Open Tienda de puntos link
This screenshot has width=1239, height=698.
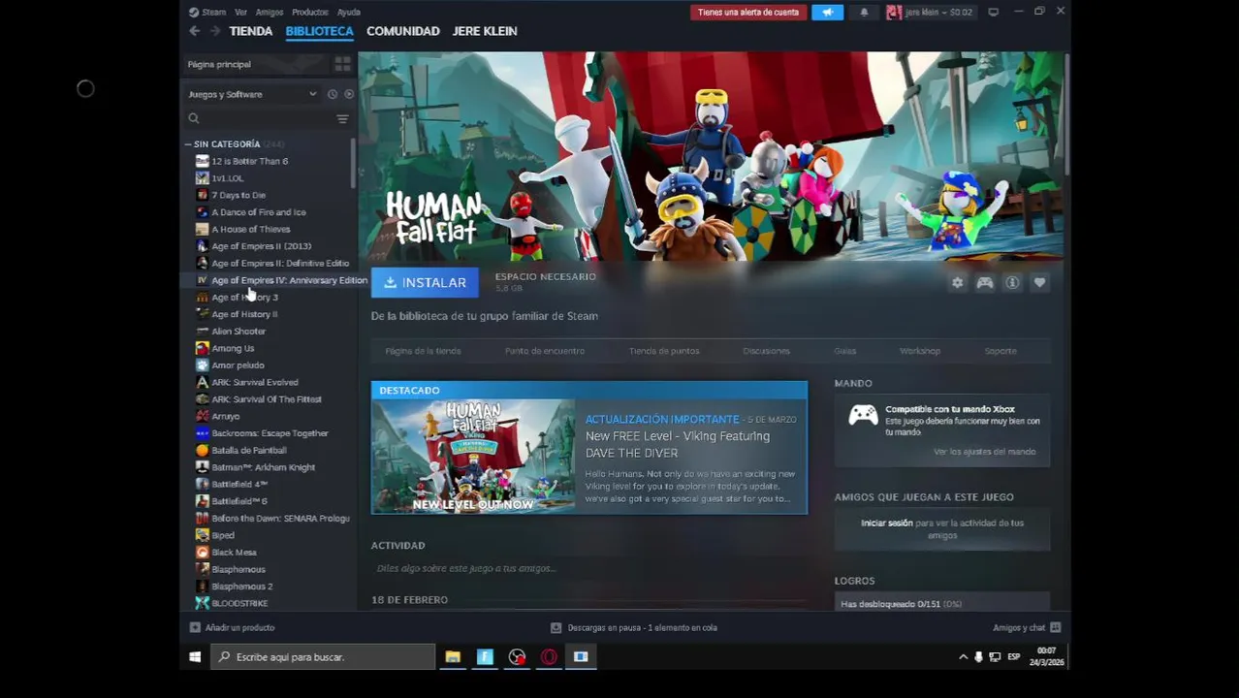pyautogui.click(x=664, y=351)
